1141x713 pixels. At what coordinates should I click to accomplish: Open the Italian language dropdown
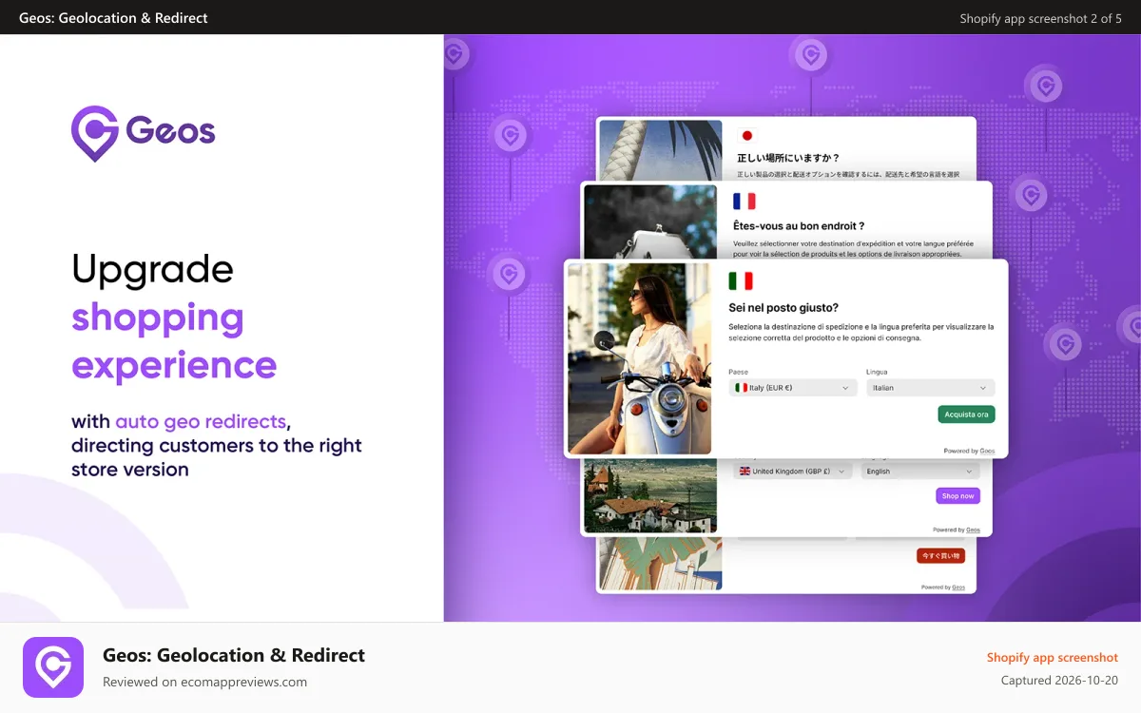[x=930, y=388]
